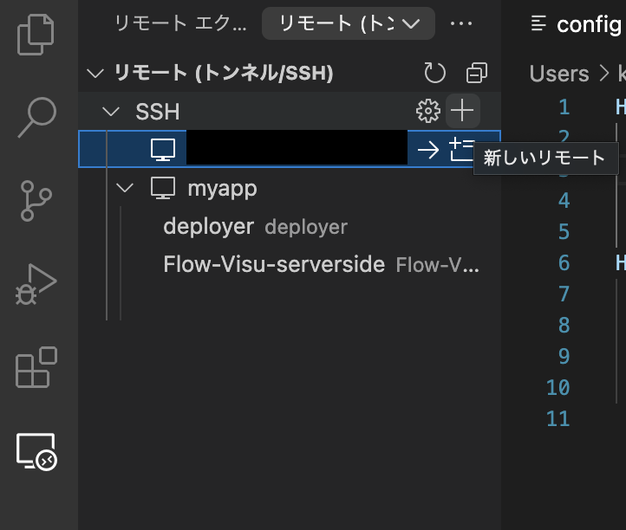The height and width of the screenshot is (530, 626).
Task: Select the deployer folder entry
Action: tap(208, 227)
